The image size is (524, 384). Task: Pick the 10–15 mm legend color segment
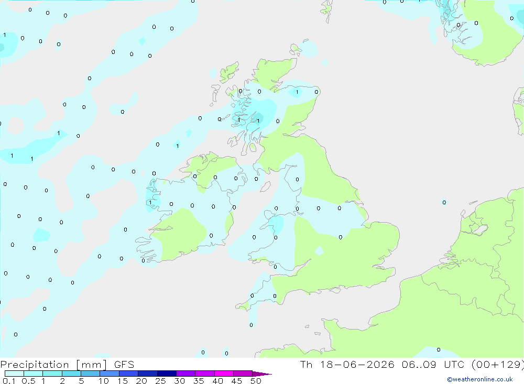pos(110,374)
